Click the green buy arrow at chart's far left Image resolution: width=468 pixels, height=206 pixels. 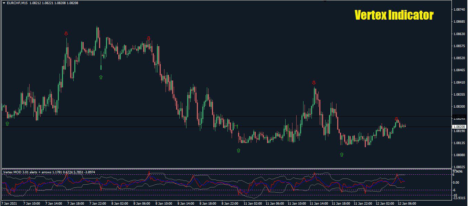(7, 123)
